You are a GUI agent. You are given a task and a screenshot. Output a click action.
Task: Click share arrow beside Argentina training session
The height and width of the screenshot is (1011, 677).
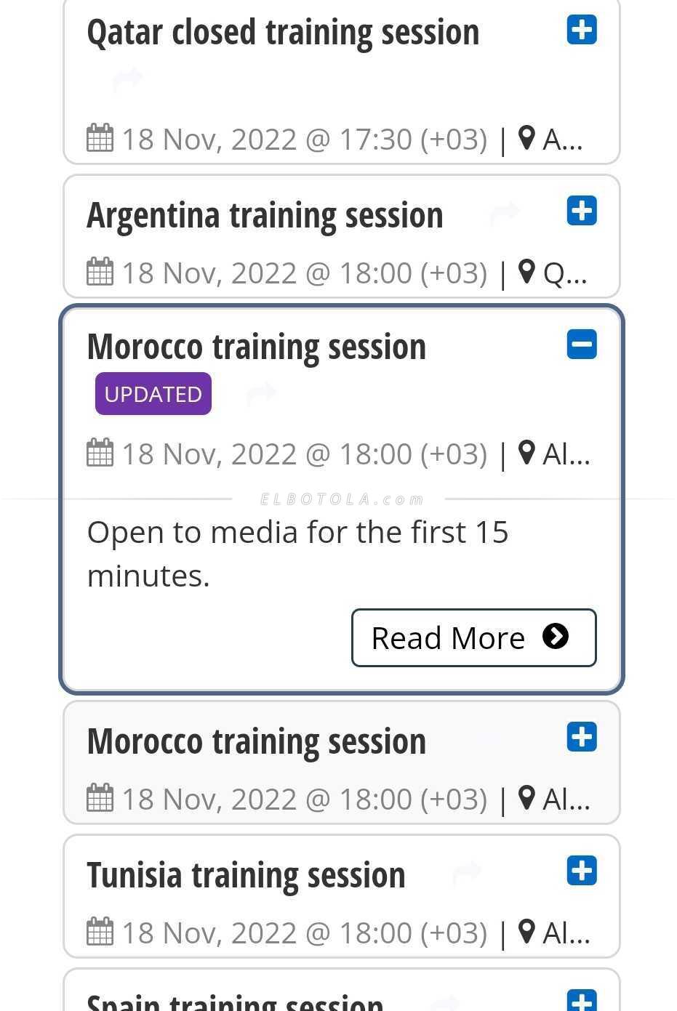505,213
